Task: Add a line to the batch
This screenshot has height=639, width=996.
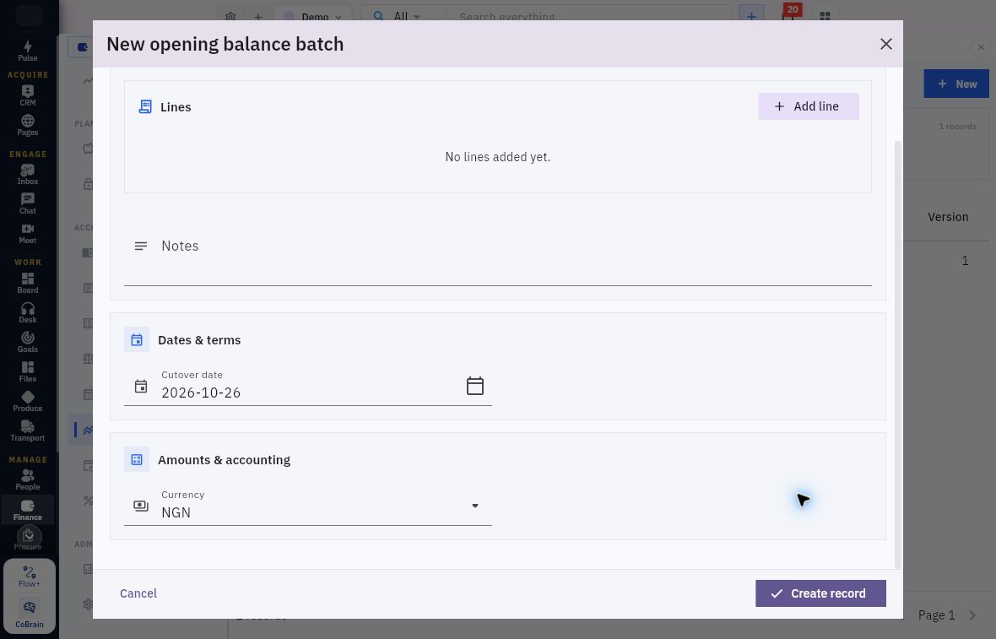Action: (808, 106)
